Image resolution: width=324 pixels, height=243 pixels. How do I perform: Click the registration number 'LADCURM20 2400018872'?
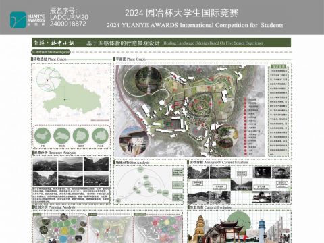(69, 20)
